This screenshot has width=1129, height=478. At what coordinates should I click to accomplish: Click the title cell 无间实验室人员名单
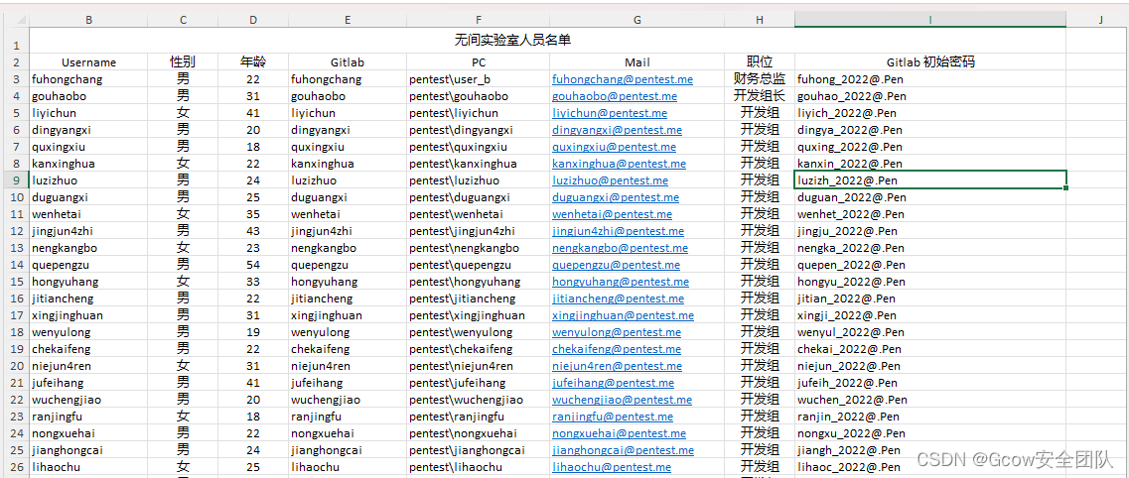point(512,41)
